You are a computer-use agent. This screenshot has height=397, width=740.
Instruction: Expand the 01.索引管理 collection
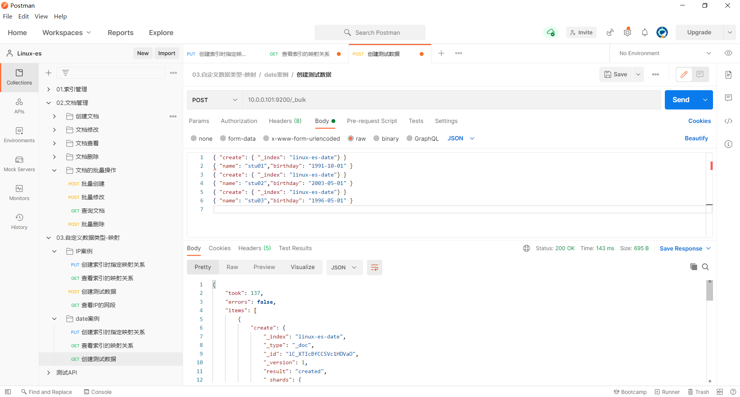(49, 89)
